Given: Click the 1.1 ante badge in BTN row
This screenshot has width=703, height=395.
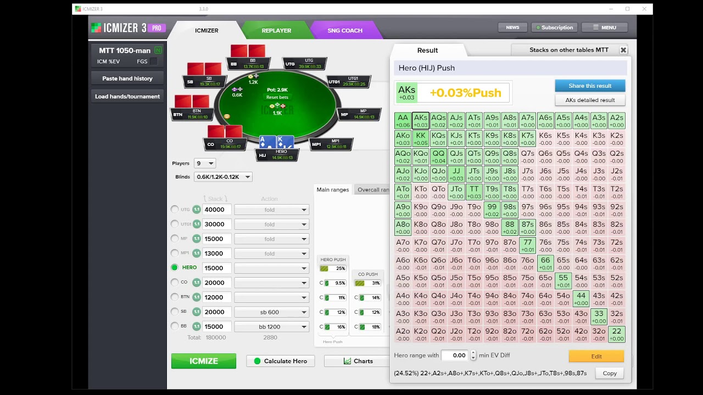Looking at the screenshot, I should 197,297.
